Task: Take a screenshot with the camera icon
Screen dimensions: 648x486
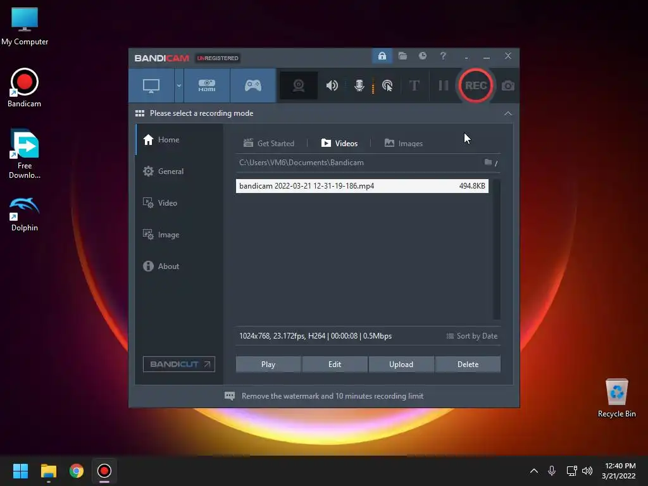Action: (x=508, y=85)
